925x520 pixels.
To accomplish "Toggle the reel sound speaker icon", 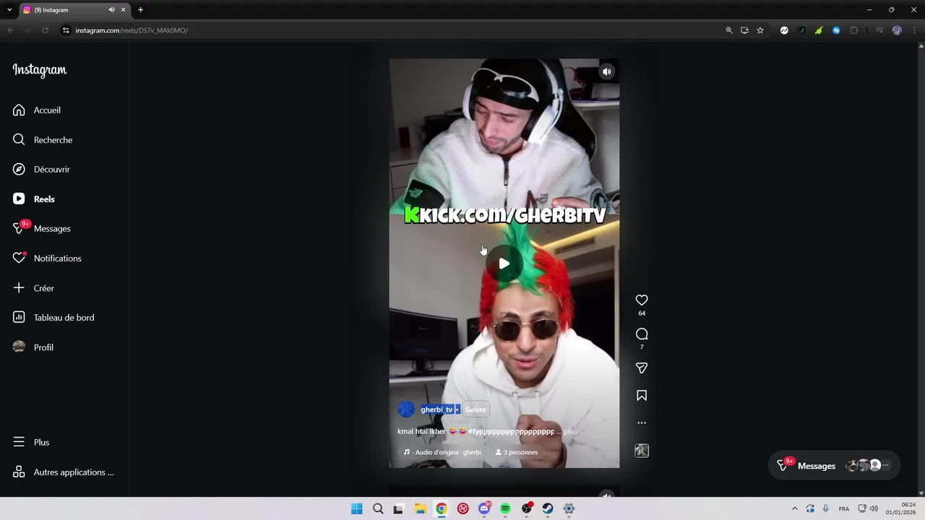I will pos(607,71).
